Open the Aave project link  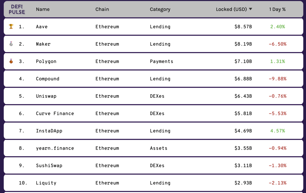[x=42, y=27]
